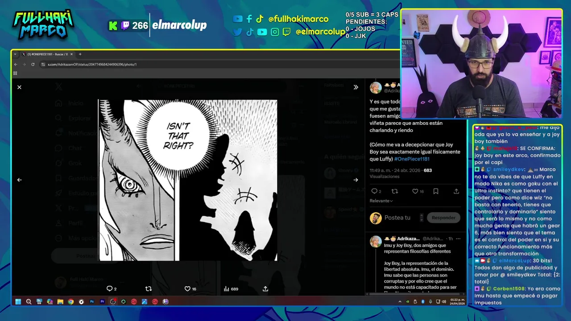Open the tab search dropdown arrow
The height and width of the screenshot is (321, 571).
[x=15, y=54]
